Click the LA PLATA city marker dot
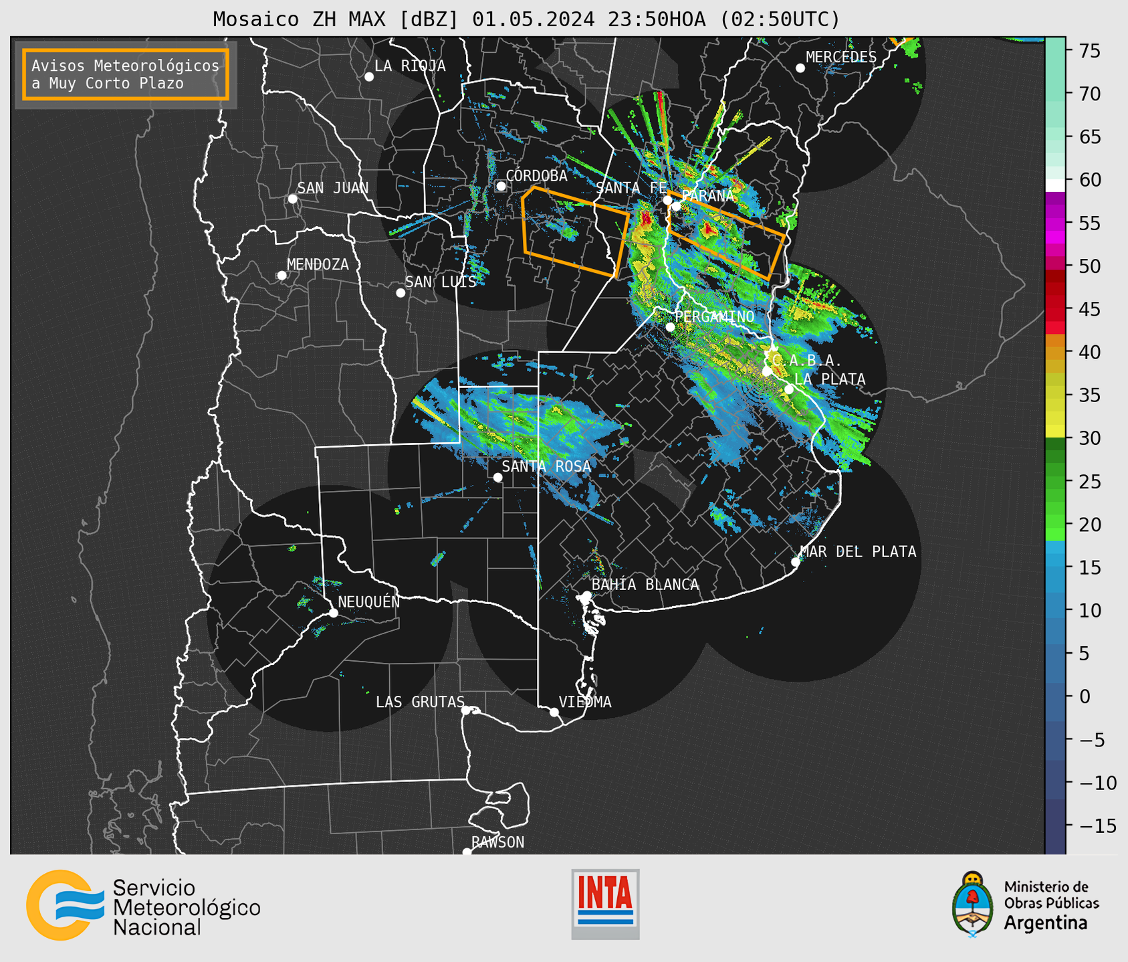The height and width of the screenshot is (962, 1128). pos(789,389)
